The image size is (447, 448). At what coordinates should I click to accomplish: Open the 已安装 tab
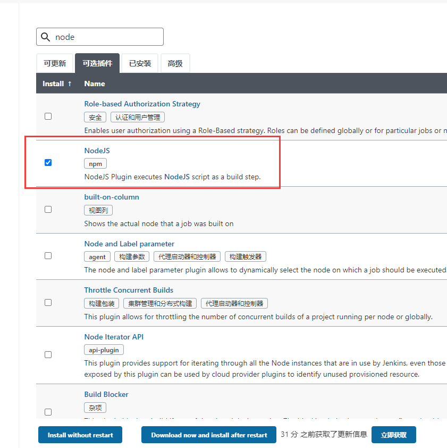140,63
